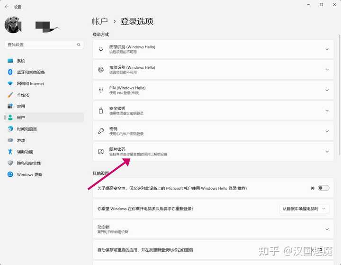The image size is (341, 265).
Task: Click the 帐户 person icon
Action: [10, 118]
